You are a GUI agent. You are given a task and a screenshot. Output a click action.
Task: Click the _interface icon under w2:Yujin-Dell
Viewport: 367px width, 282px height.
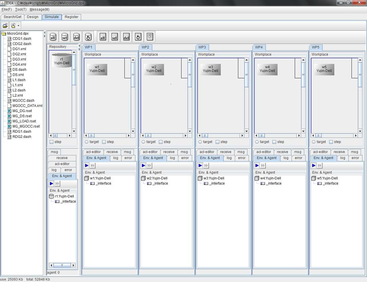[x=149, y=183]
